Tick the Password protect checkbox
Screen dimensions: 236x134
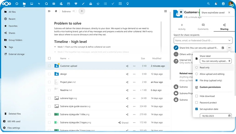197,103
